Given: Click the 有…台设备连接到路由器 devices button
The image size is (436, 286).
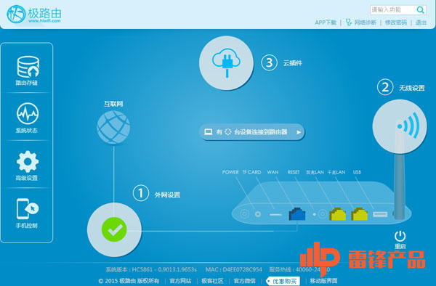Looking at the screenshot, I should (x=252, y=132).
